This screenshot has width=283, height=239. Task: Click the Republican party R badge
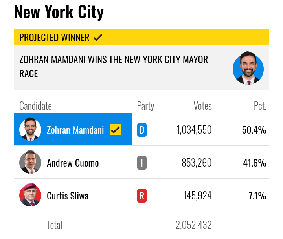point(142,196)
